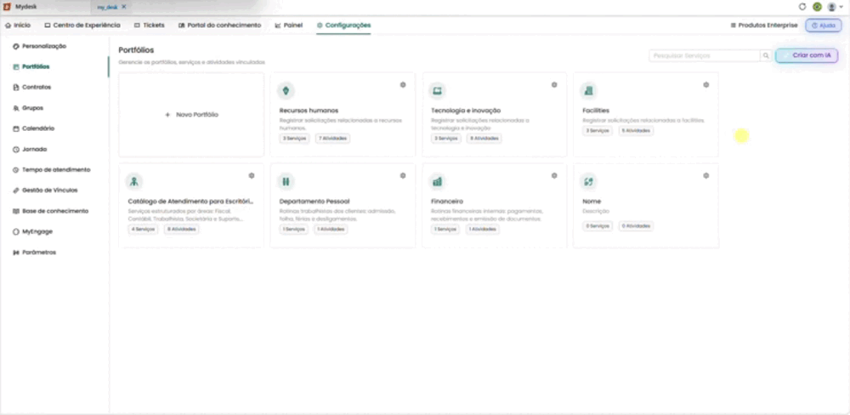Click the 0 Atividades tag on Nome card
This screenshot has width=850, height=415.
(636, 225)
